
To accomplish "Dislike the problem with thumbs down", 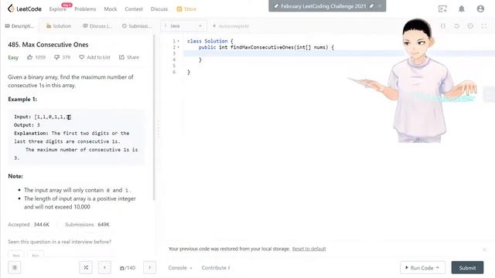I will 62,57.
